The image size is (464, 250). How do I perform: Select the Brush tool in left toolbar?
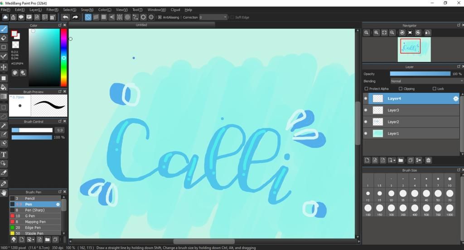pos(4,29)
